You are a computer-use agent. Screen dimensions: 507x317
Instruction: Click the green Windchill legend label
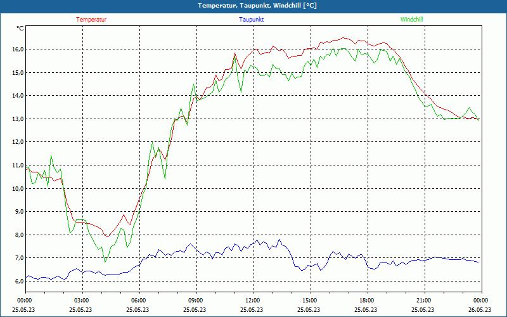tap(411, 20)
